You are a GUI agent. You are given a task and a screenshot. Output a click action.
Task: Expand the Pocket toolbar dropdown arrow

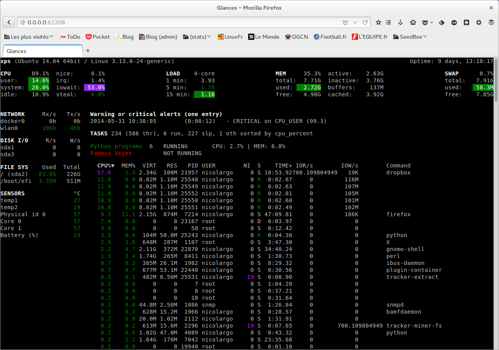(x=432, y=22)
